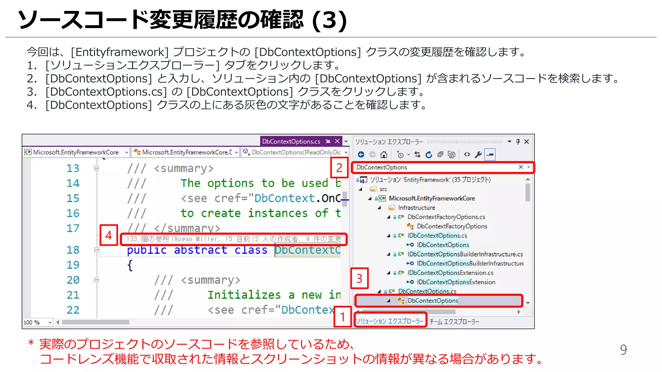
Task: Close the Solution Explorer panel
Action: click(527, 141)
